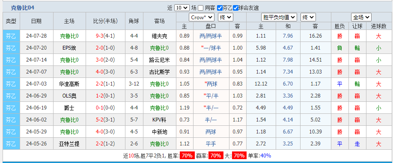The image size is (393, 163).
Task: Open the 0-1 score versus 爵士
Action: pos(100,108)
